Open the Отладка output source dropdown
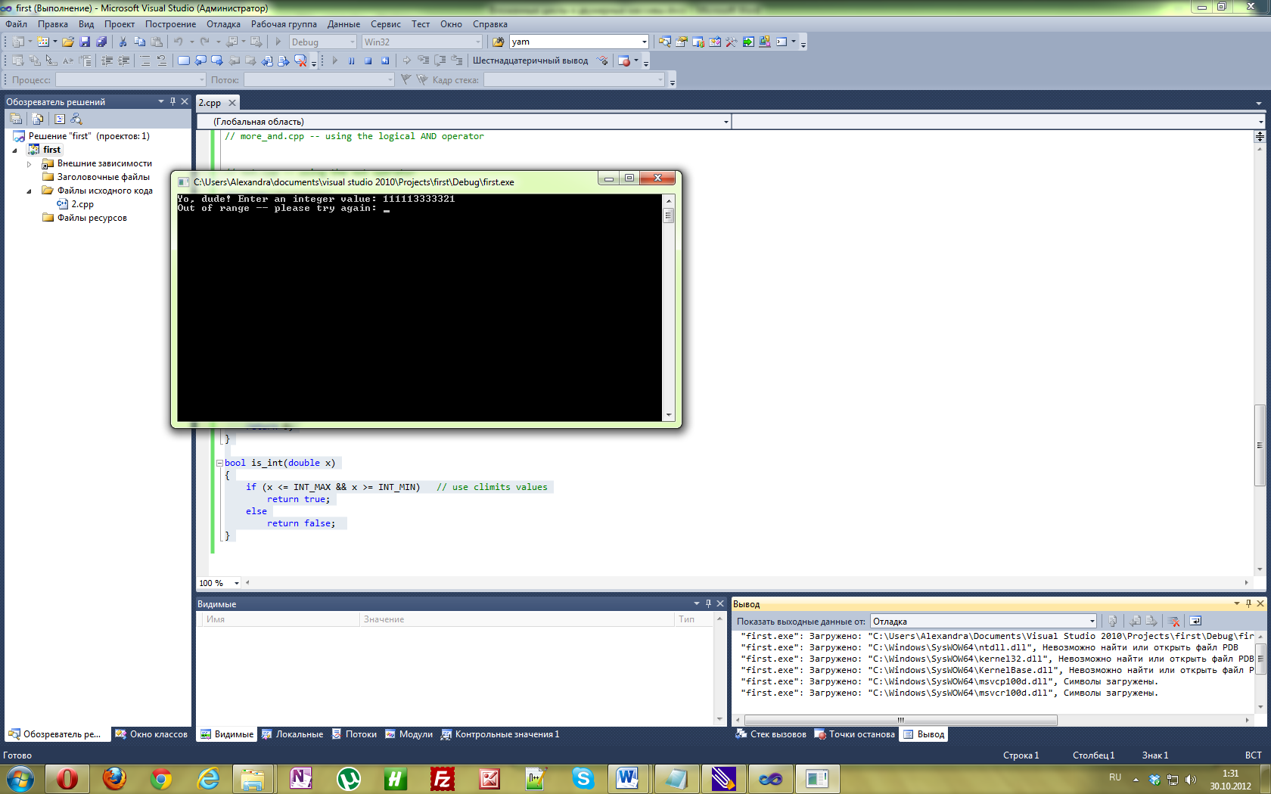Image resolution: width=1271 pixels, height=794 pixels. pos(984,621)
